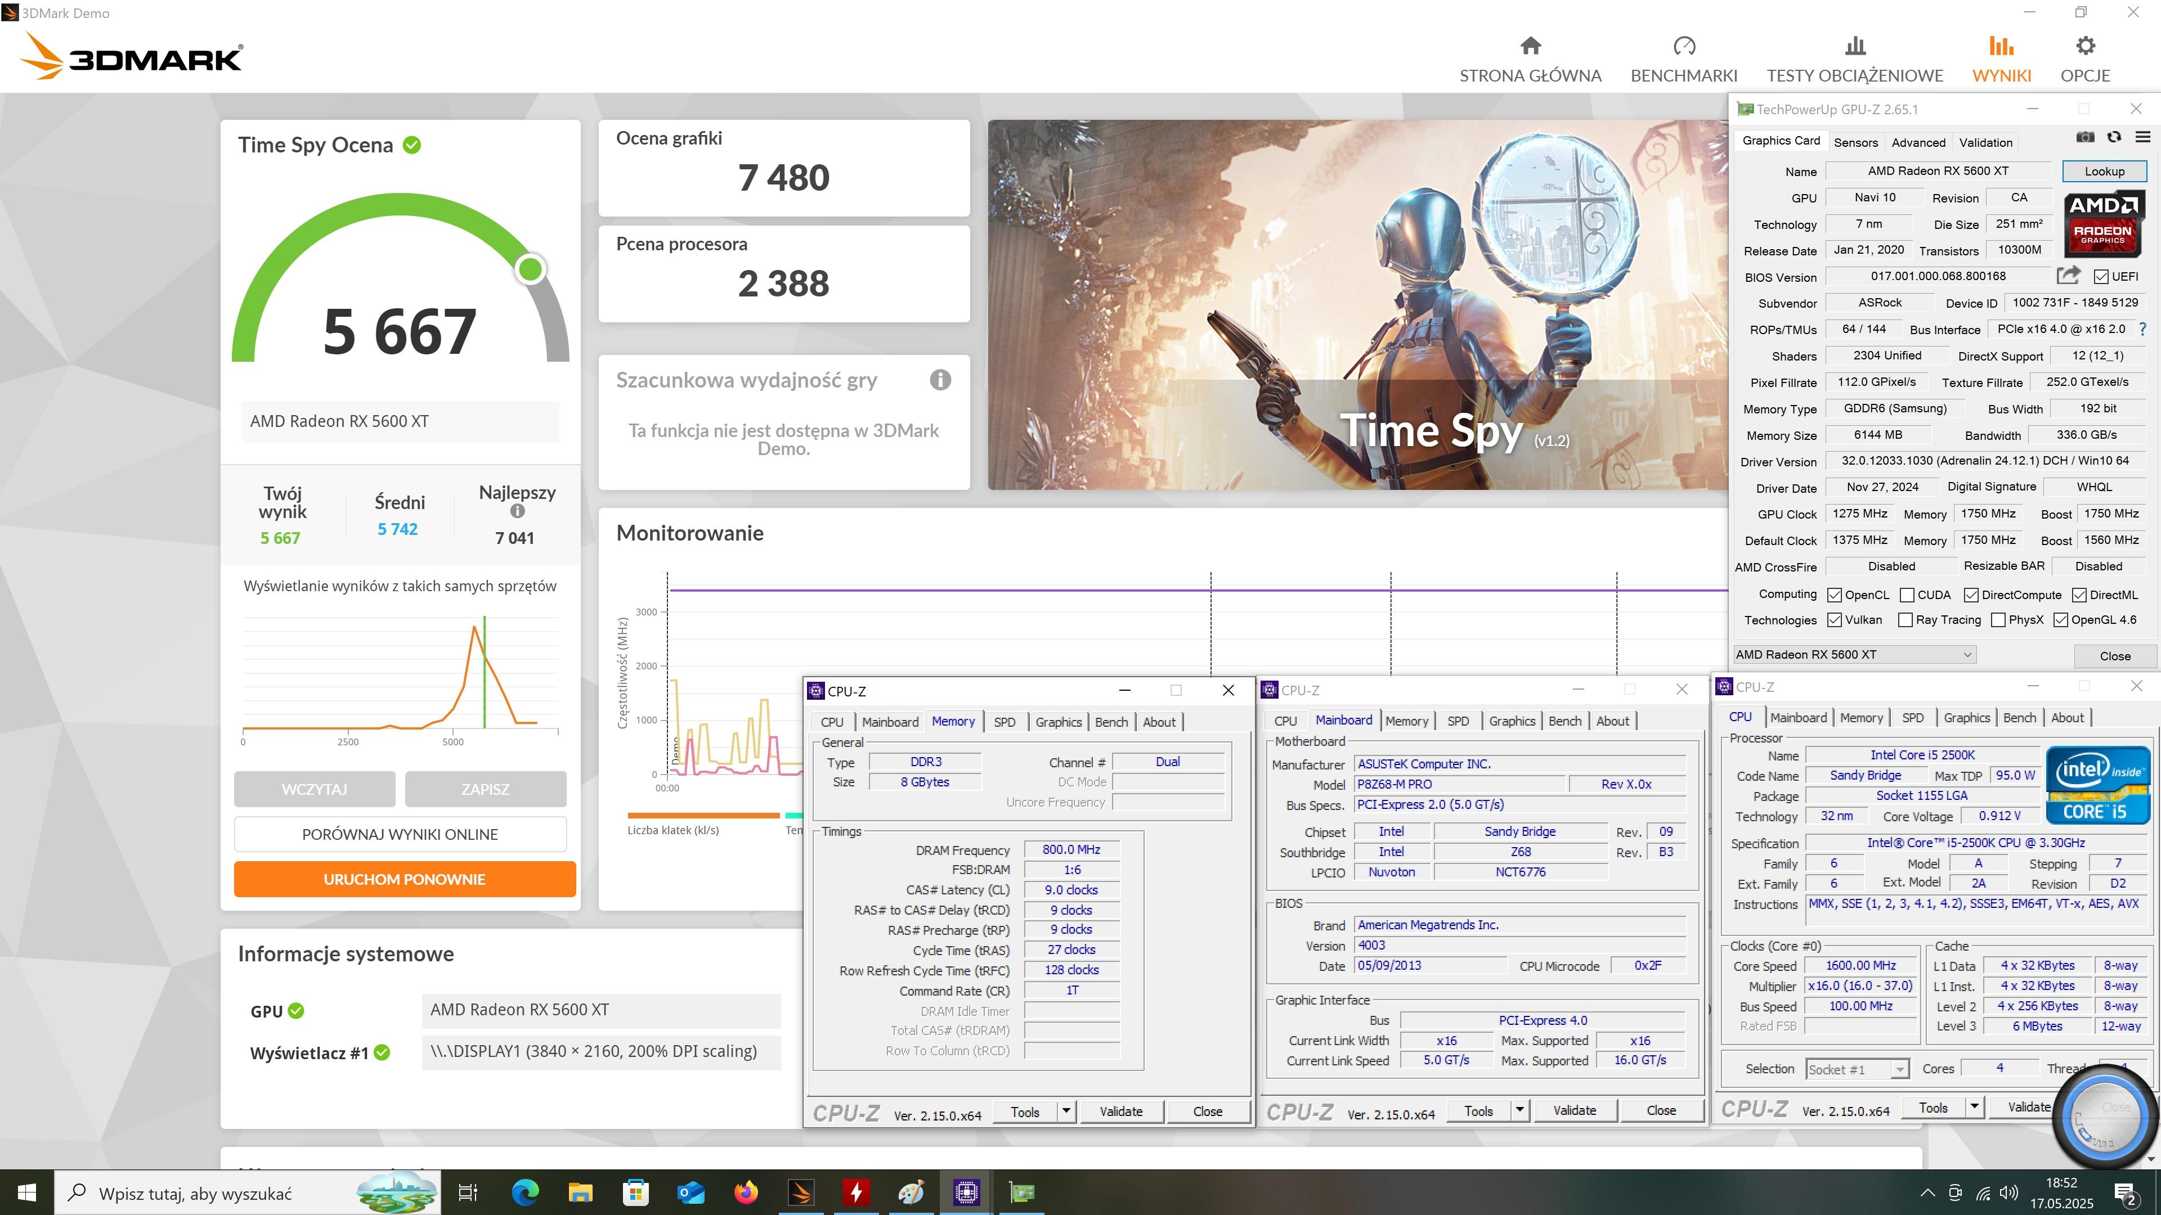The height and width of the screenshot is (1215, 2161).
Task: Expand Tools dropdown arrow in Memory CPU-Z window
Action: pos(1065,1111)
